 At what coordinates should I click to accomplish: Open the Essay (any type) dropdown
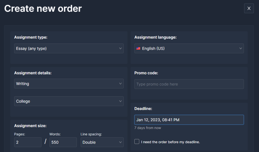69,48
